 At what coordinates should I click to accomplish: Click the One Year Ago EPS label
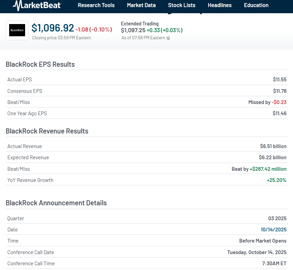click(x=27, y=113)
